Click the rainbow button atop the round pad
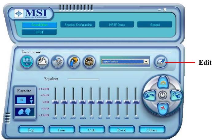The width and height of the screenshot is (212, 140). (163, 82)
